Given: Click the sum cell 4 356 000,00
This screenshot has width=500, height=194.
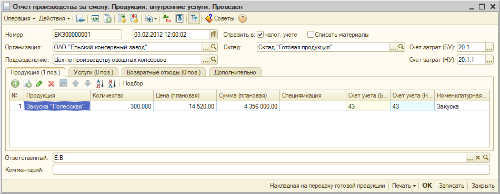Looking at the screenshot, I should (x=248, y=106).
